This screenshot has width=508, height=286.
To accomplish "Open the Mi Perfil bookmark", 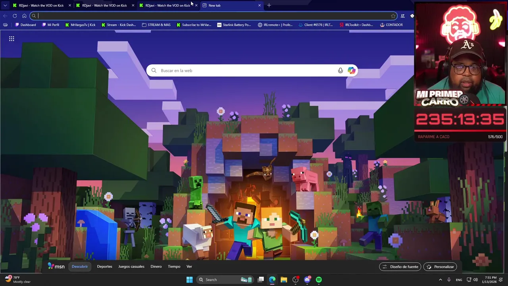I will [x=50, y=25].
